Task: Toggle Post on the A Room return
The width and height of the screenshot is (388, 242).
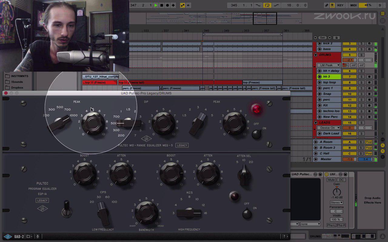Action: pos(369,142)
